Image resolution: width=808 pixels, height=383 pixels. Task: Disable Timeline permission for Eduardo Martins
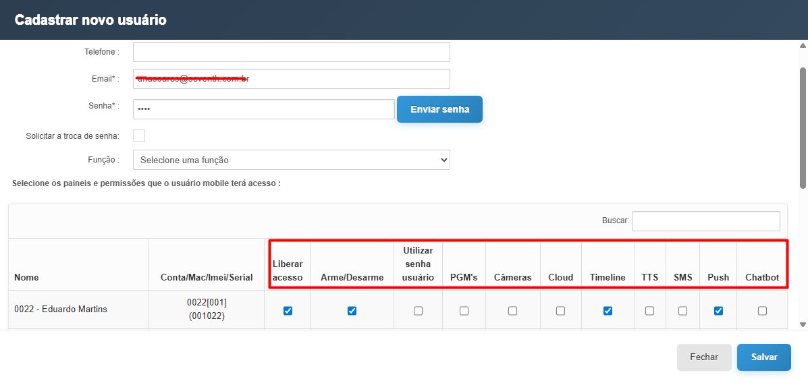point(608,311)
